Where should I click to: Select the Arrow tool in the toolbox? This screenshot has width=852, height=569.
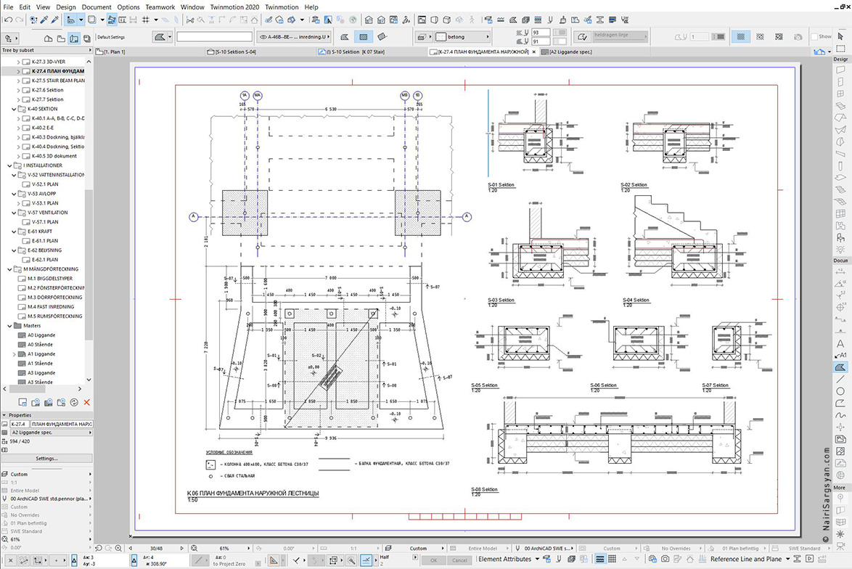click(x=840, y=37)
